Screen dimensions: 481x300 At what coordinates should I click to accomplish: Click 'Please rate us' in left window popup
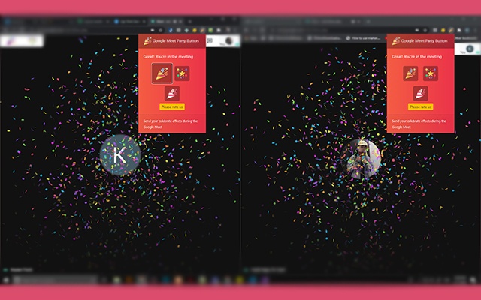[172, 106]
